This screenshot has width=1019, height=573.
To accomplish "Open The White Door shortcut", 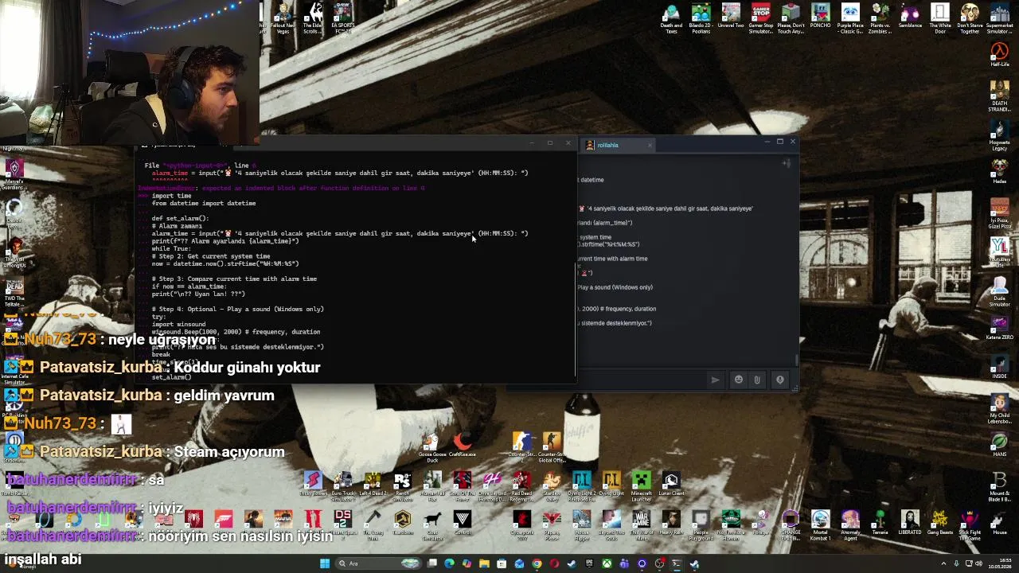I will pyautogui.click(x=940, y=19).
